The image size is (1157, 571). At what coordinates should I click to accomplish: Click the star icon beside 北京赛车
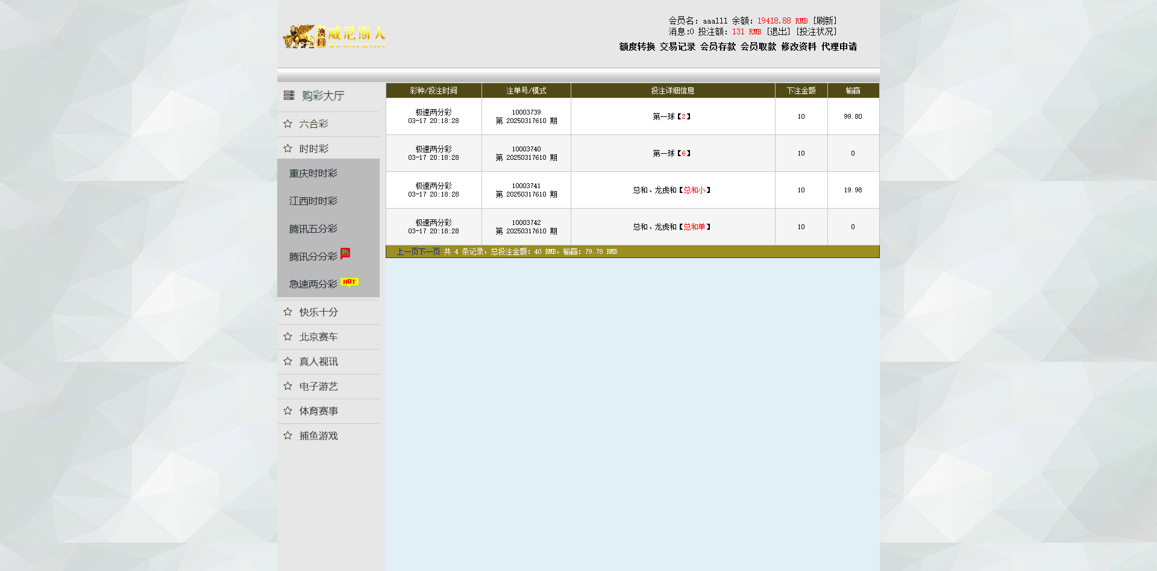(287, 337)
